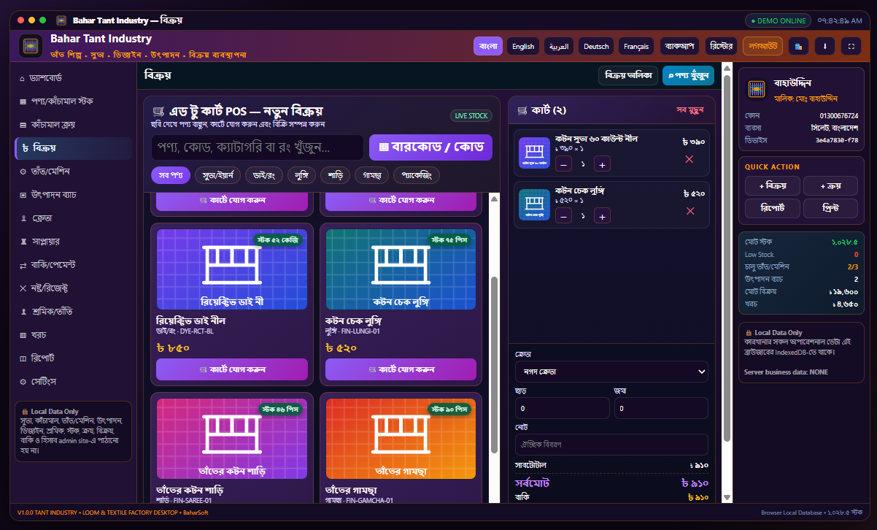This screenshot has height=530, width=877.
Task: Add কটন চেক লুঙ্গি to cart
Action: click(x=401, y=369)
